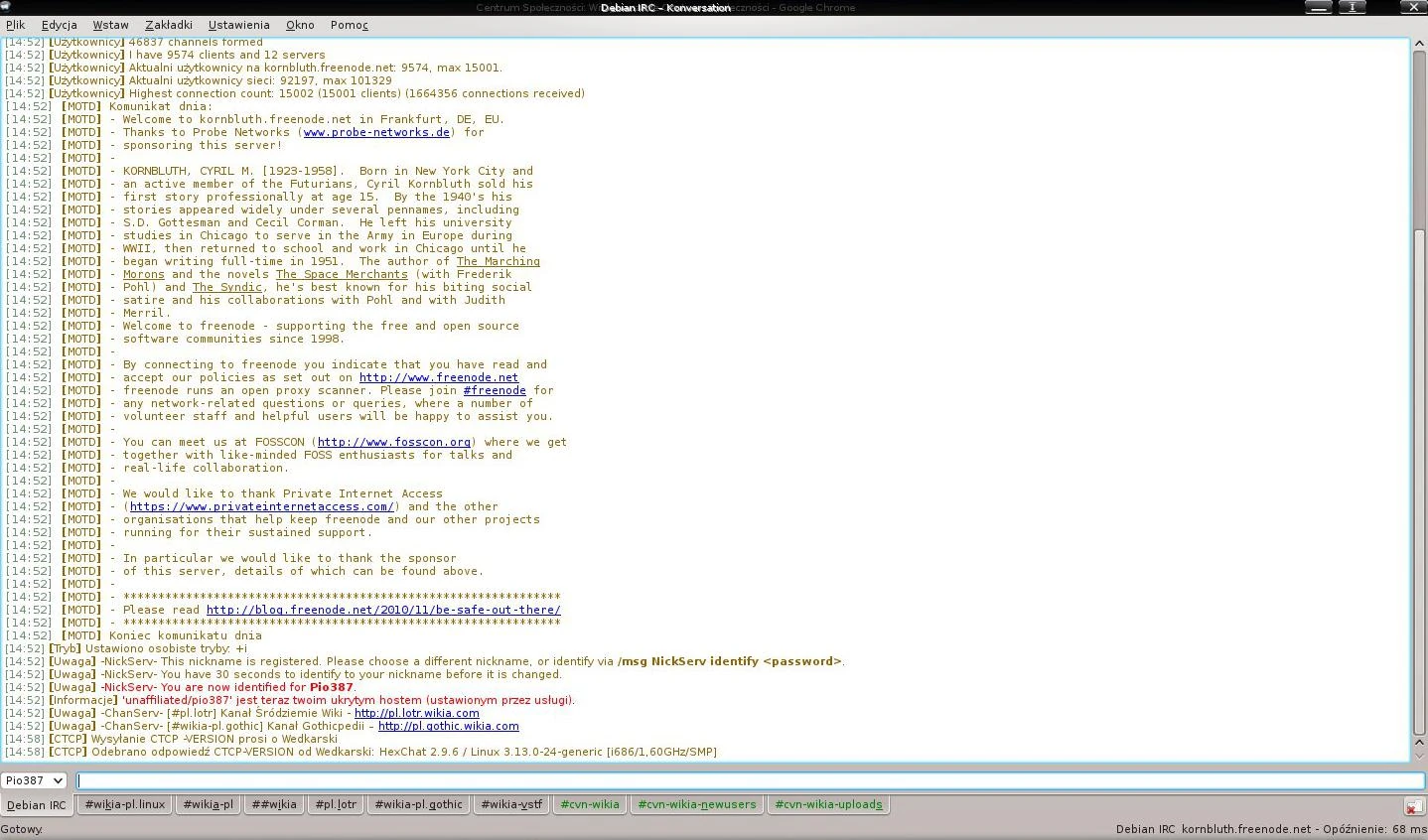Click the #freenode channel link

(495, 390)
